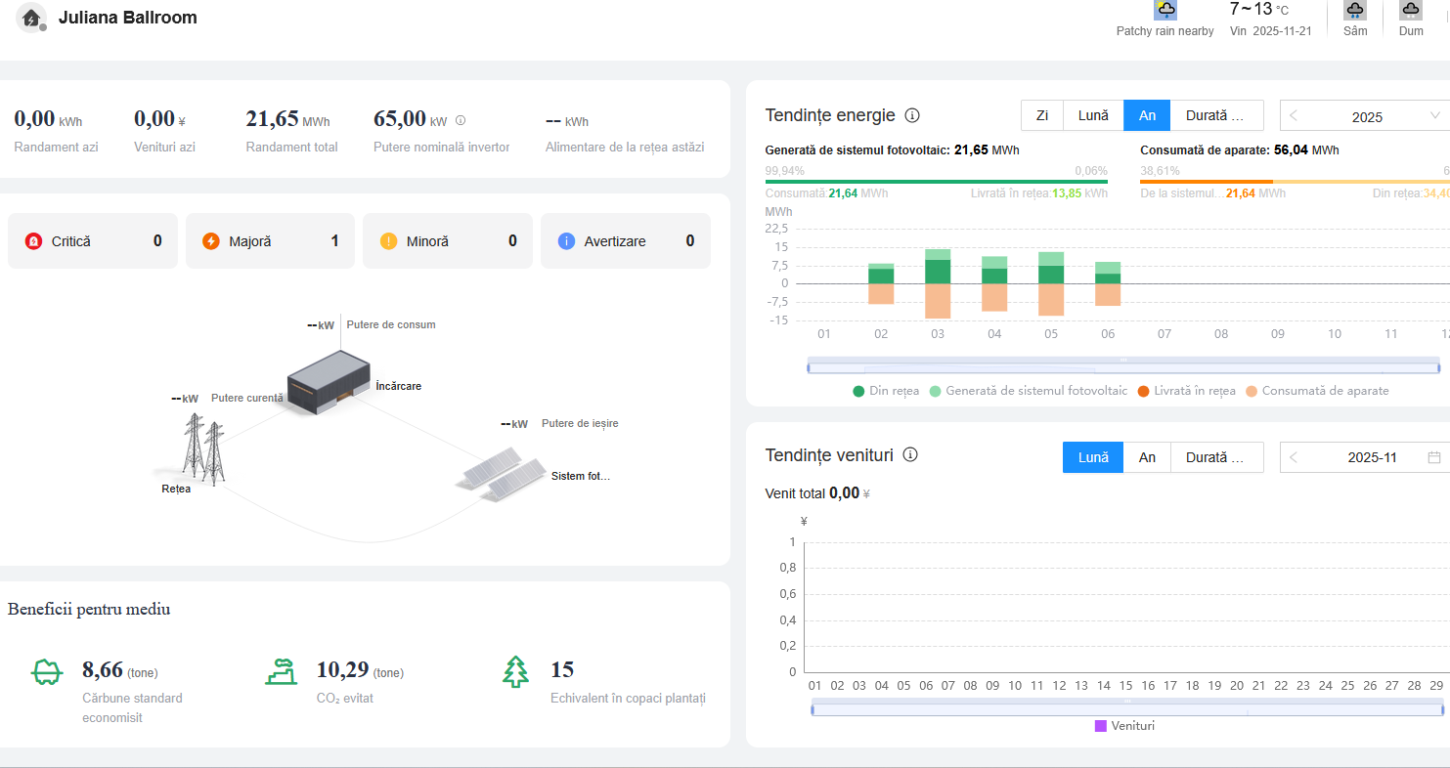
Task: Click the info icon next to Tendințe venituri
Action: tap(910, 454)
